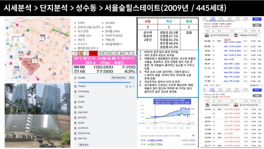Switch to the red 전세 deal-type tab
The image size is (264, 149).
(212, 86)
